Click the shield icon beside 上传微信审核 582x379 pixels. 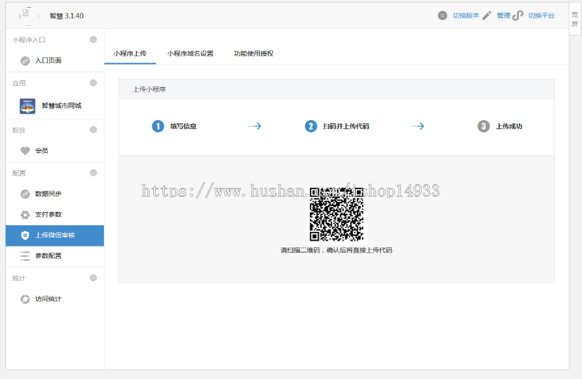point(25,235)
